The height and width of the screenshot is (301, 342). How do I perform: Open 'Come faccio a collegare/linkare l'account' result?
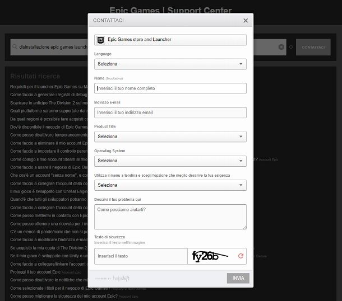click(x=49, y=264)
